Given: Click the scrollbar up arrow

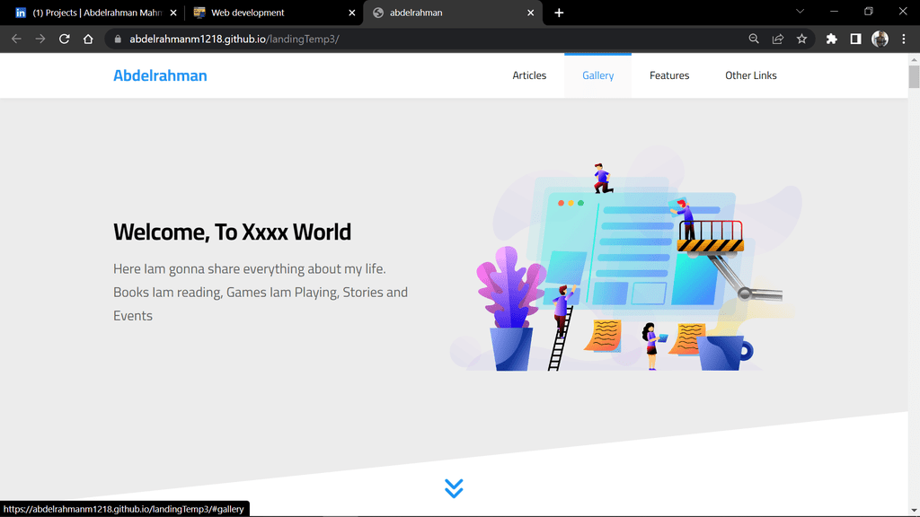Looking at the screenshot, I should tap(914, 59).
